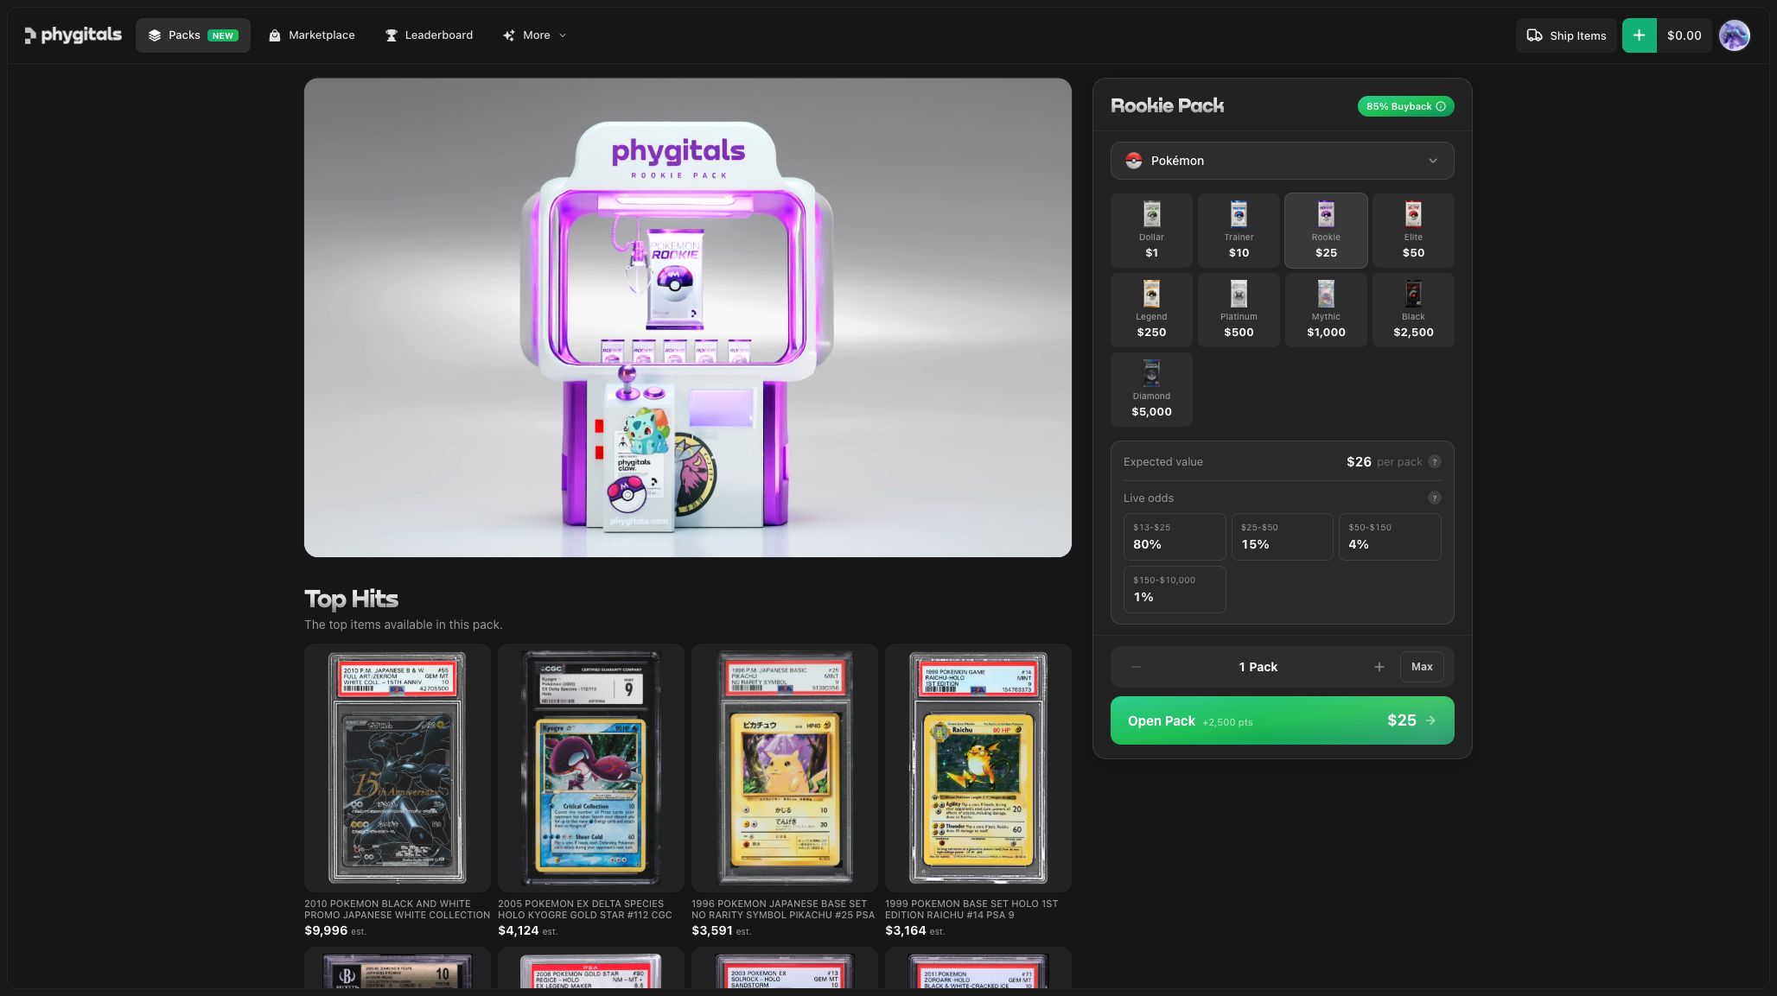
Task: Open the Pokémon category dropdown
Action: pyautogui.click(x=1282, y=161)
